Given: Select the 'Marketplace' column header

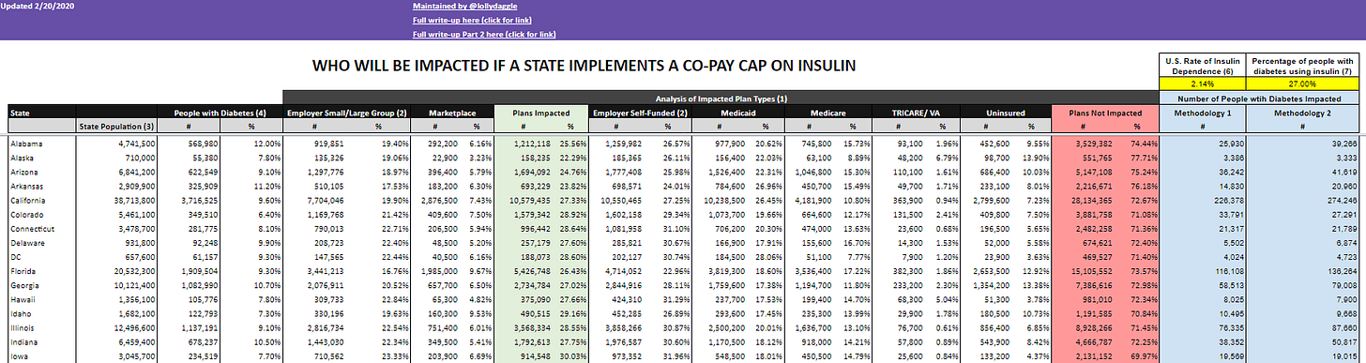Looking at the screenshot, I should 452,113.
